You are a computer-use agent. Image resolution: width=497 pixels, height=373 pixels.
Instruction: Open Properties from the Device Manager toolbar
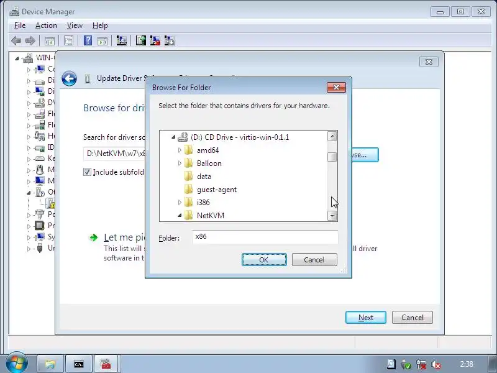[68, 40]
